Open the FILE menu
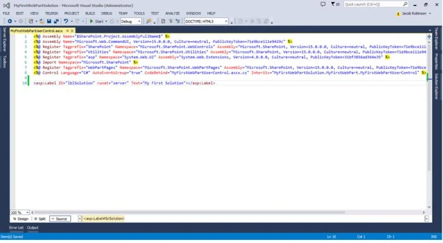 6,13
